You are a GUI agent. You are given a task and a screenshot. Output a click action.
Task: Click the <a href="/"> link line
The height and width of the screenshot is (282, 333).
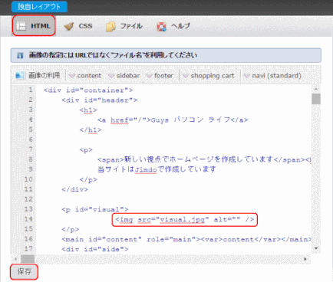[x=173, y=120]
